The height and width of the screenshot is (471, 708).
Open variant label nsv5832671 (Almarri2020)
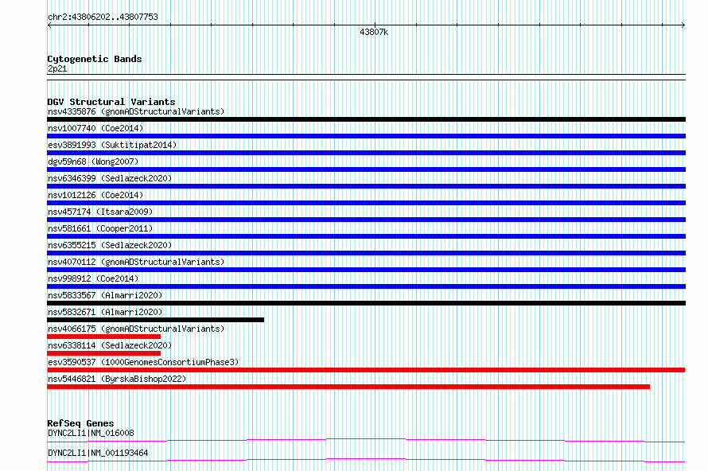click(x=105, y=312)
